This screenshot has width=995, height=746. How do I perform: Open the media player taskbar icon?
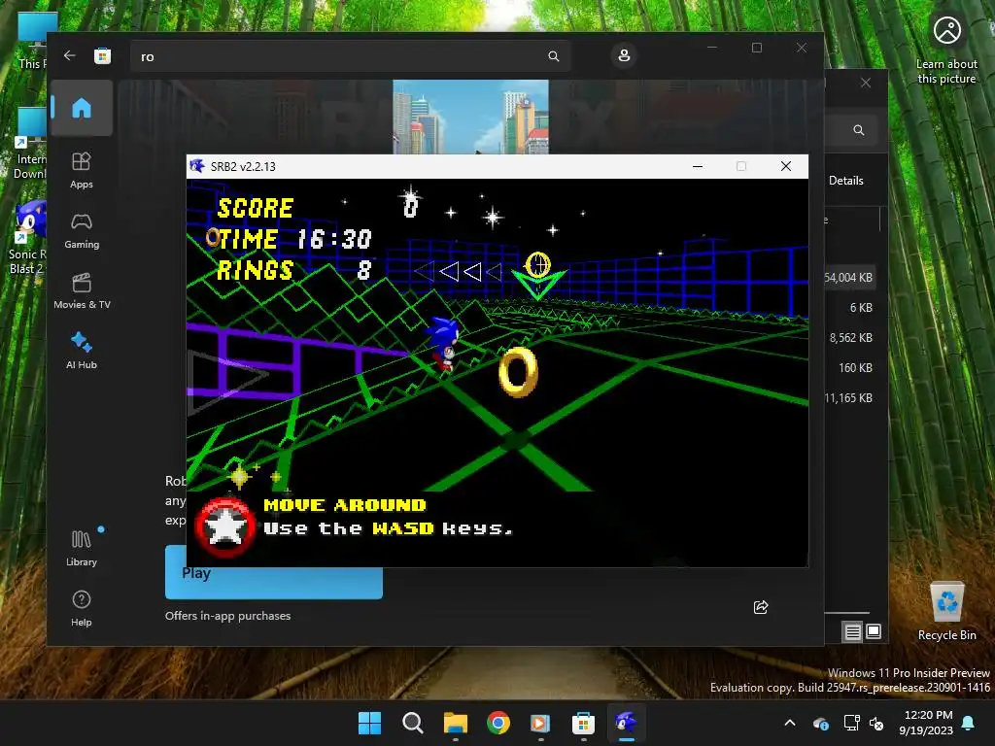click(540, 723)
